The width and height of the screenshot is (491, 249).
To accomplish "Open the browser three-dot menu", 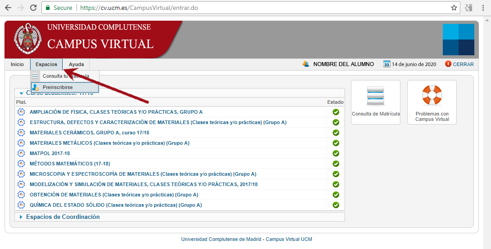I will click(x=483, y=8).
